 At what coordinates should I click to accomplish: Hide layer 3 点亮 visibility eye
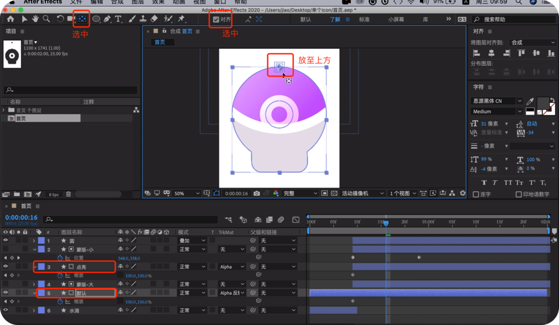click(x=5, y=266)
